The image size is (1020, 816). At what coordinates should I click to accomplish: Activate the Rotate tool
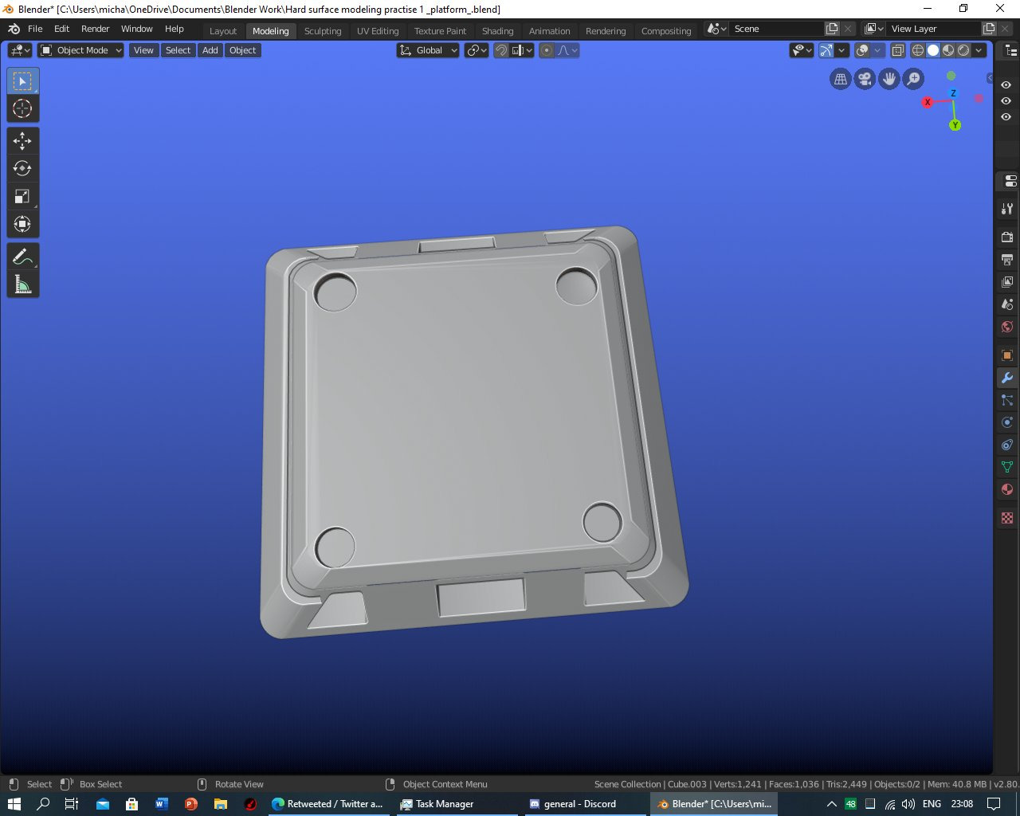(22, 168)
